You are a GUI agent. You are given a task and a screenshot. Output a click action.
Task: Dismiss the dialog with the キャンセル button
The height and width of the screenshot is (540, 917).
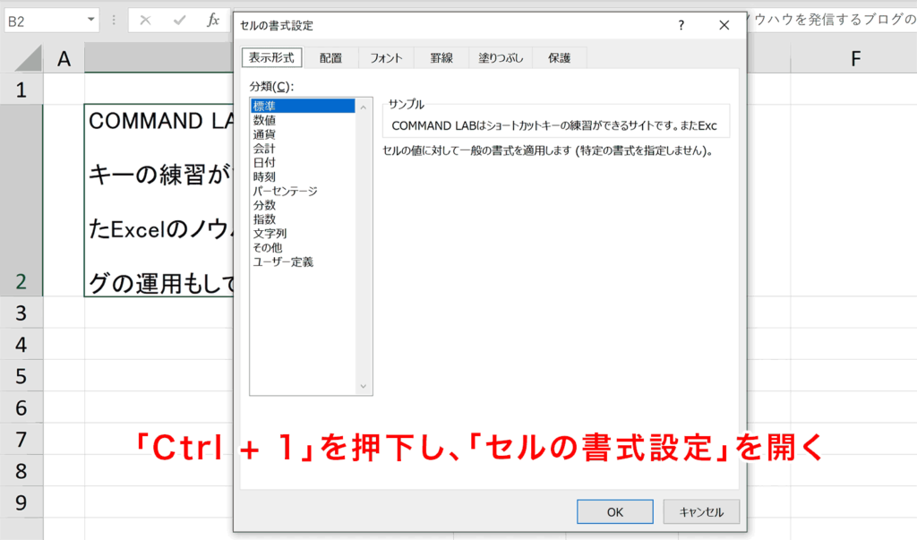coord(702,510)
